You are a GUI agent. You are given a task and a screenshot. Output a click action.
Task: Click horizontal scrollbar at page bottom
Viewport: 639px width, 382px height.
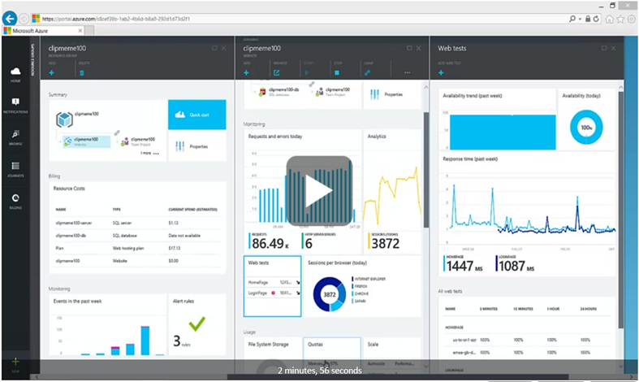[397, 377]
